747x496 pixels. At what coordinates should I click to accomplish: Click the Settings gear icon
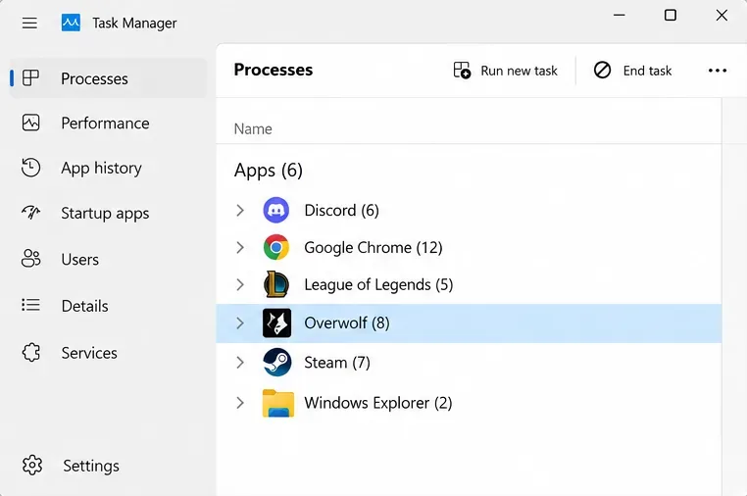32,465
